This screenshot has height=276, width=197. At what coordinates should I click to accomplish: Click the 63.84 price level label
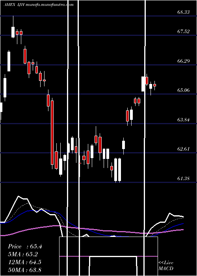click(184, 120)
